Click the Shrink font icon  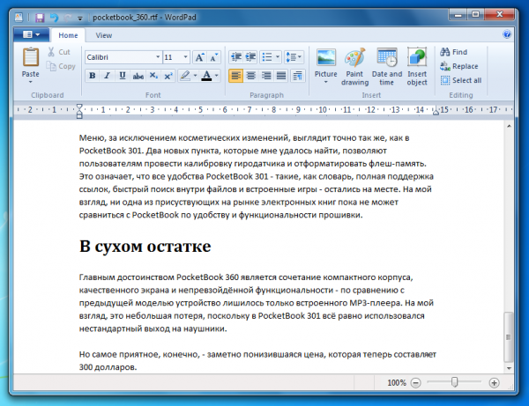[x=214, y=57]
